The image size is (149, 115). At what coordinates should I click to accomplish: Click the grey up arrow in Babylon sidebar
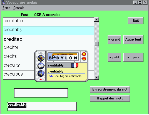tap(41, 53)
